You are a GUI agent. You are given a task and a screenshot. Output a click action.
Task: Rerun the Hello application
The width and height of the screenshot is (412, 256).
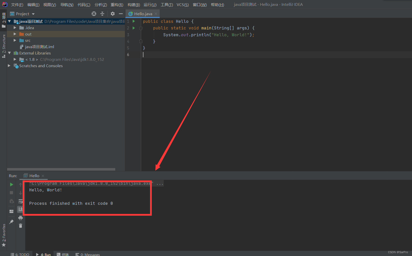[11, 185]
